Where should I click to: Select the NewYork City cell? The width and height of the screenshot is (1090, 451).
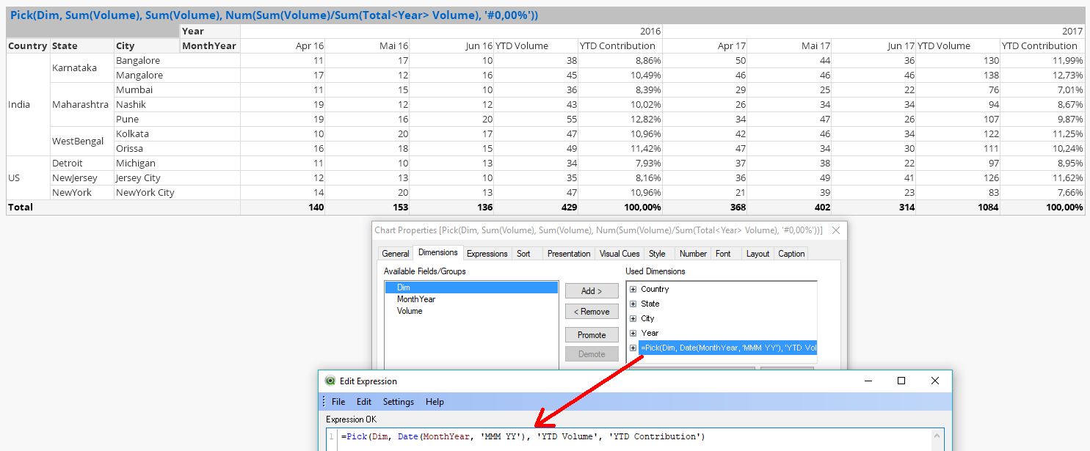pyautogui.click(x=177, y=192)
